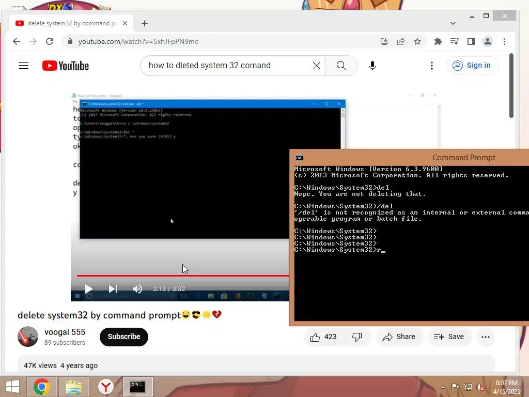Open the Action Center flag icon
Image resolution: width=529 pixels, height=397 pixels.
[455, 387]
